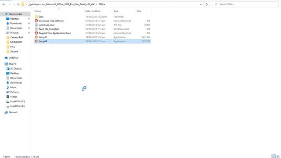The width and height of the screenshot is (281, 158).
Task: Open Desktop under This PC
Action: coord(14,73)
